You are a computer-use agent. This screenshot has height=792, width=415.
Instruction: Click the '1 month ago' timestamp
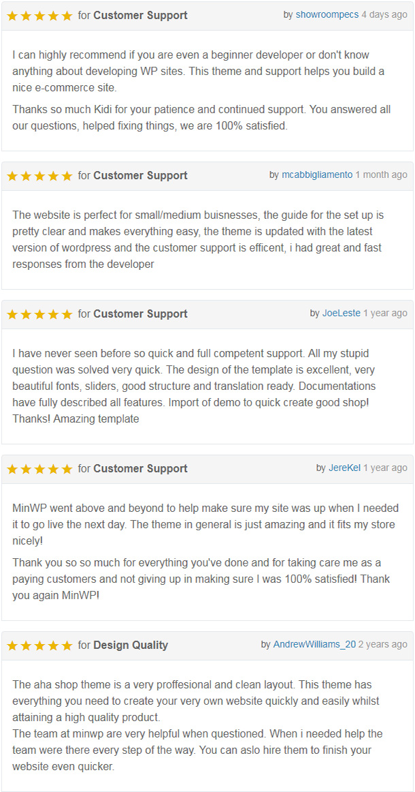[381, 174]
